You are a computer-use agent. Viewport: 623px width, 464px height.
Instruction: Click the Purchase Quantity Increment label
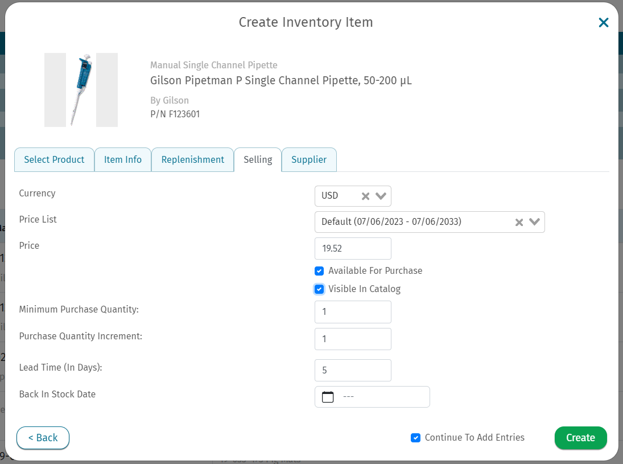pyautogui.click(x=81, y=336)
